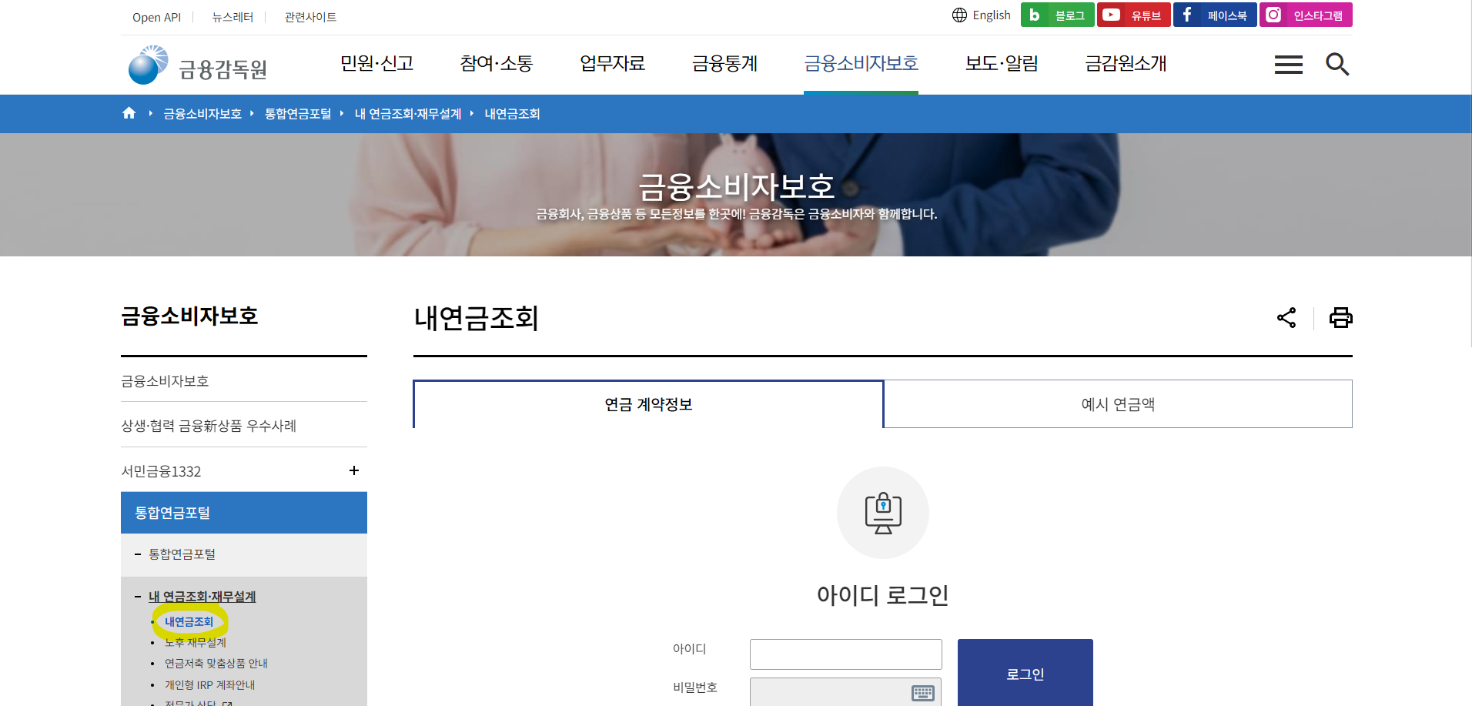The height and width of the screenshot is (706, 1472).
Task: Open 통합연금포털 sidebar section header
Action: click(x=244, y=513)
